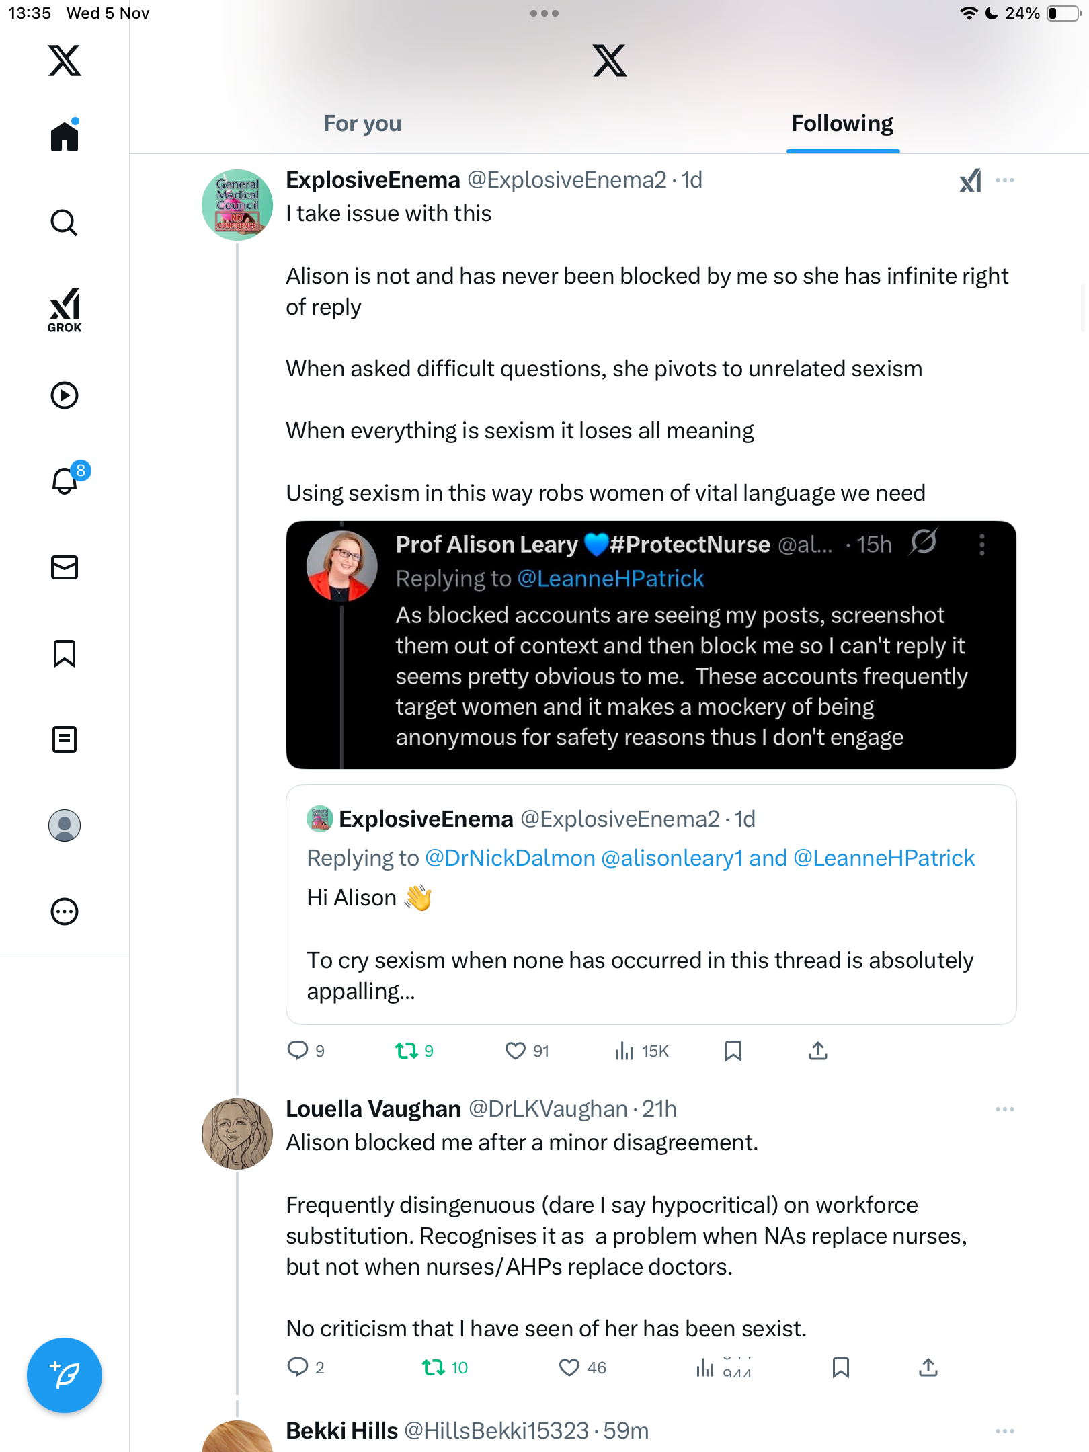
Task: Open the Video play sidebar icon
Action: 65,395
